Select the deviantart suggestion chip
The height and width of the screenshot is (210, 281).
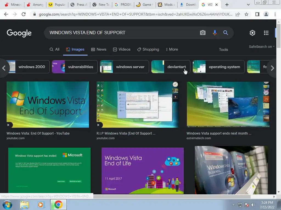coord(171,67)
